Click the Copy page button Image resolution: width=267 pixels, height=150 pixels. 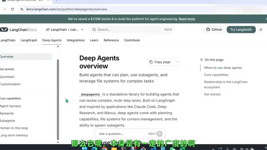pyautogui.click(x=160, y=62)
